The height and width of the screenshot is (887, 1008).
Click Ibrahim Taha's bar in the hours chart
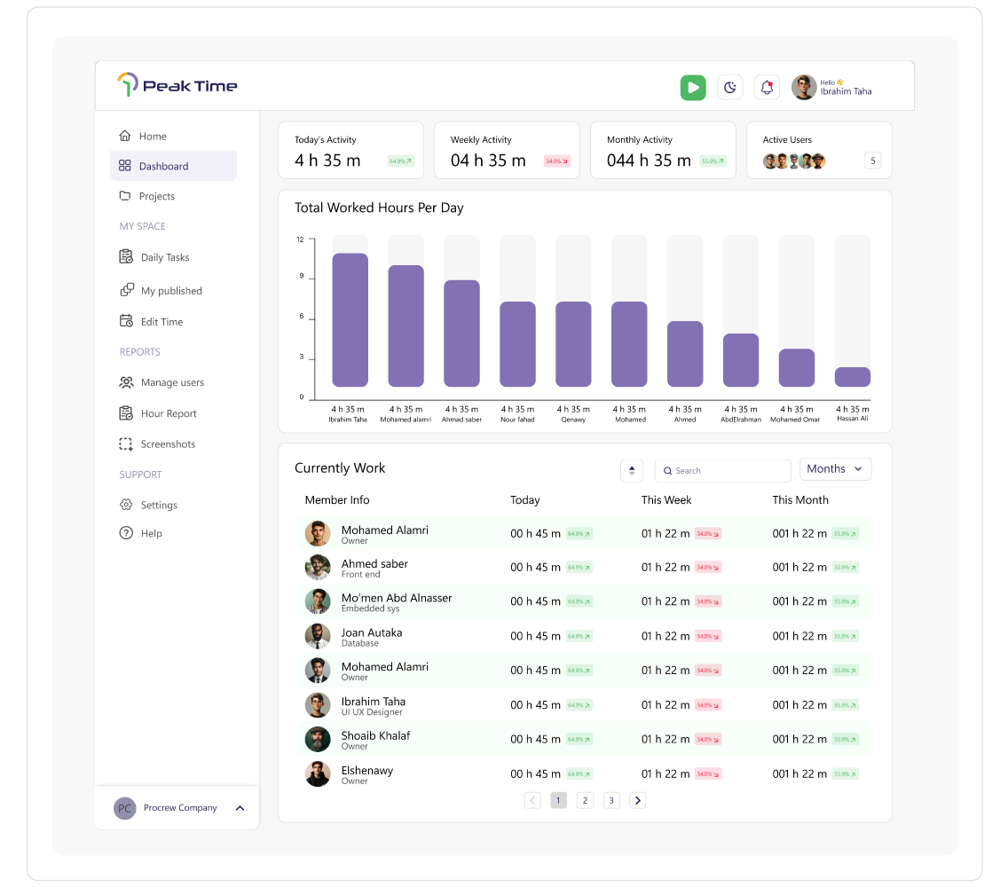pos(350,320)
